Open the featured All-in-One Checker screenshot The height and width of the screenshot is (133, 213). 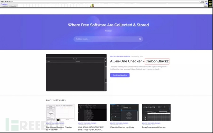coord(76,73)
